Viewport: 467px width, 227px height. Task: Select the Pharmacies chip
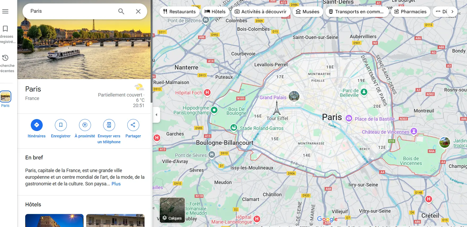point(411,12)
